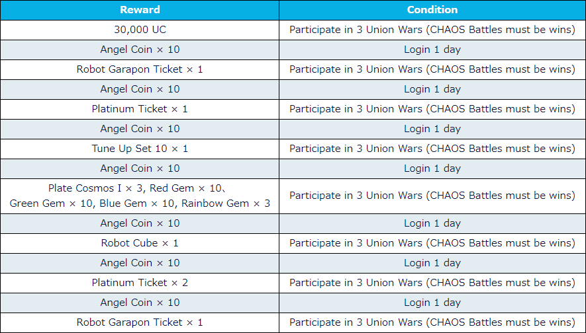Click the Plate Cosmos I × 3 text
The height and width of the screenshot is (333, 586).
click(91, 189)
